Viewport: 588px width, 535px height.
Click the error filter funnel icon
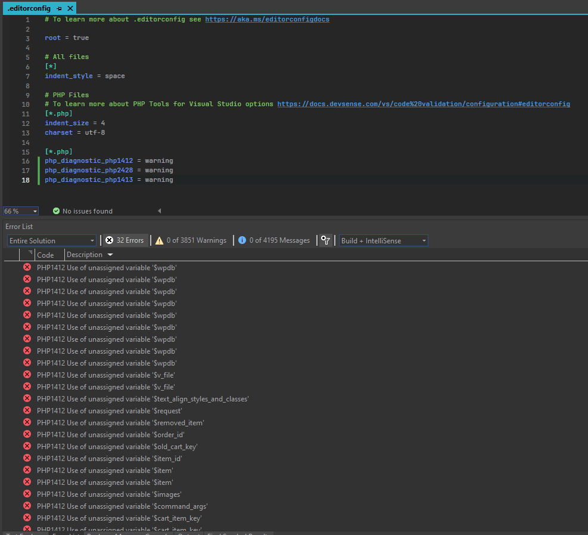coord(325,240)
